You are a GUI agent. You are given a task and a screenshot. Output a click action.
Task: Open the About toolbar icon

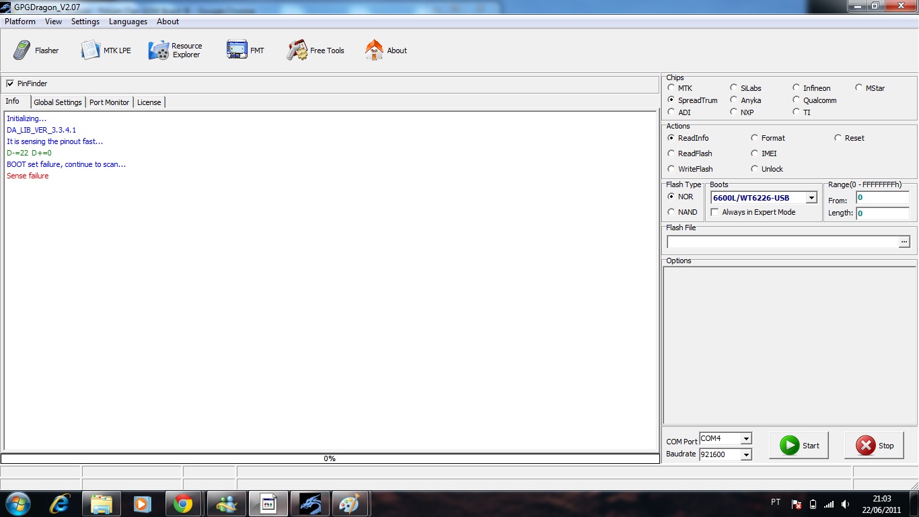386,50
